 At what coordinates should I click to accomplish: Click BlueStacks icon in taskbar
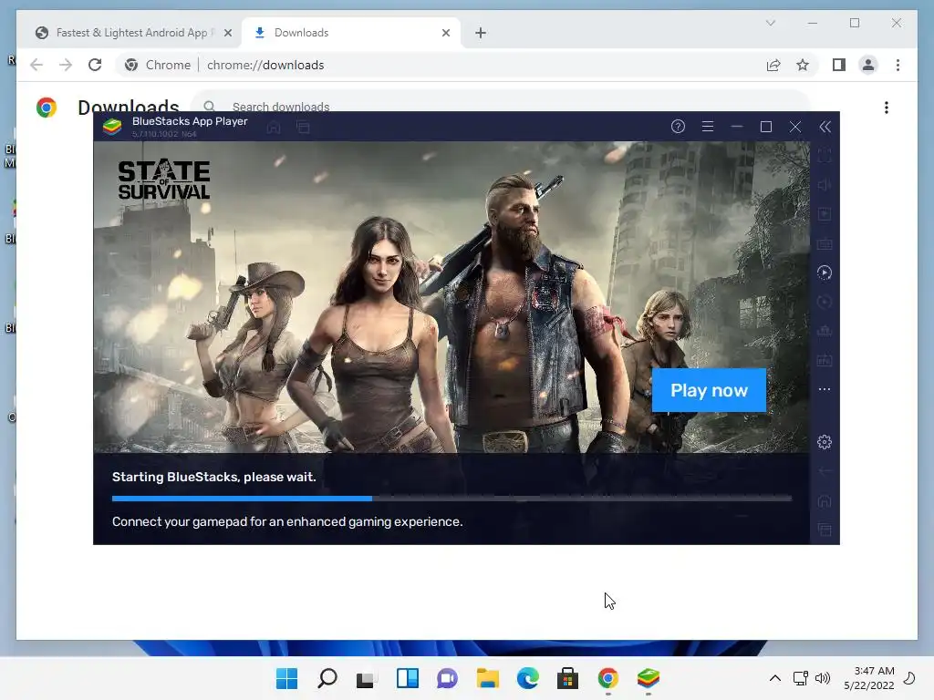pos(649,678)
